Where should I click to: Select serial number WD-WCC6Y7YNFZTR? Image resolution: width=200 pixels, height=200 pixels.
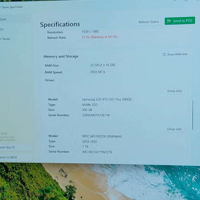[97, 152]
